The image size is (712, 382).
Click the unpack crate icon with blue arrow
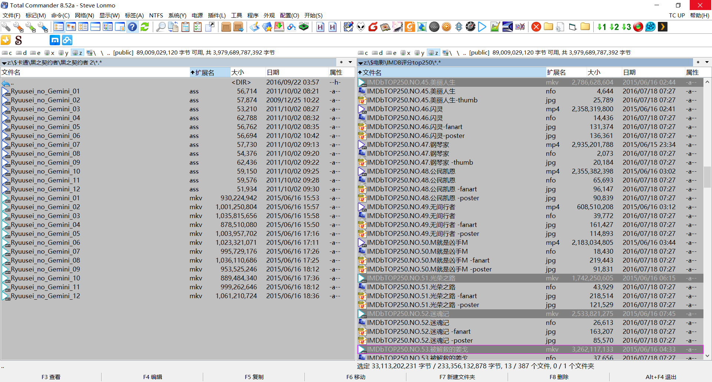238,27
